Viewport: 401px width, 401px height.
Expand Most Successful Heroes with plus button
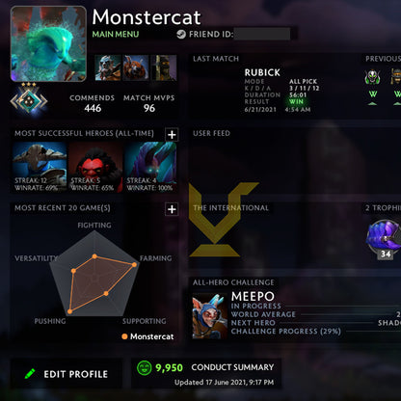click(172, 135)
